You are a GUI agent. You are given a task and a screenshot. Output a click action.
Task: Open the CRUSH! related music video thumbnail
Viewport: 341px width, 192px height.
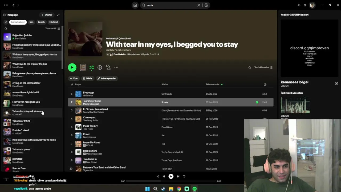click(x=295, y=105)
